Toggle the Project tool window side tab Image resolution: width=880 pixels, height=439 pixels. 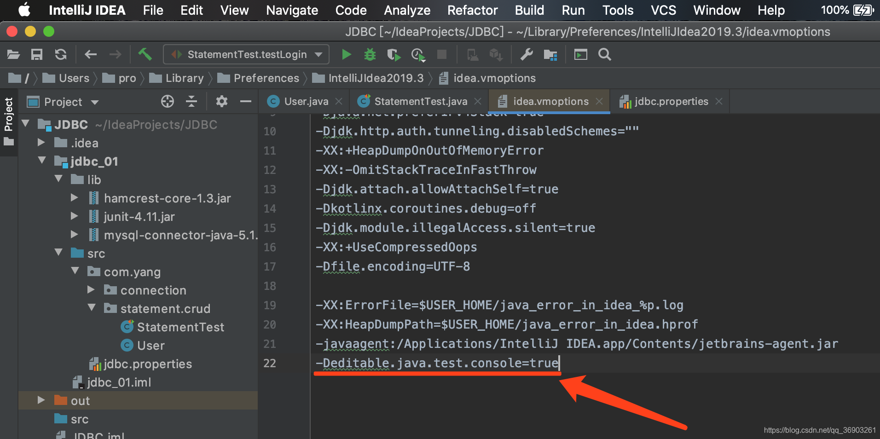[8, 122]
